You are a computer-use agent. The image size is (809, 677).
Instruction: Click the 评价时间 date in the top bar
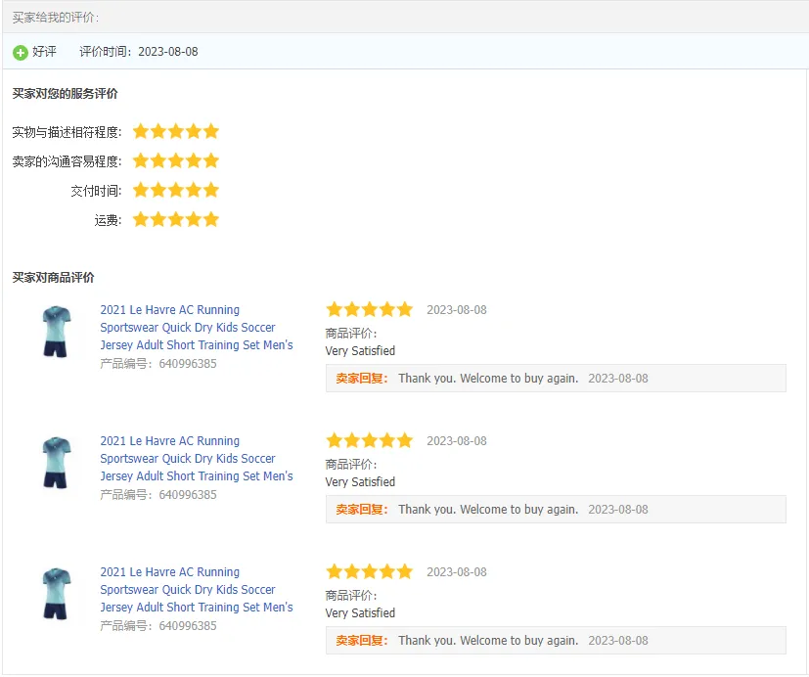[x=167, y=52]
